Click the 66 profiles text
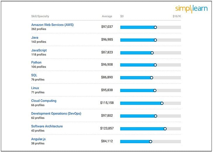This screenshot has height=152, width=213. click(x=38, y=105)
